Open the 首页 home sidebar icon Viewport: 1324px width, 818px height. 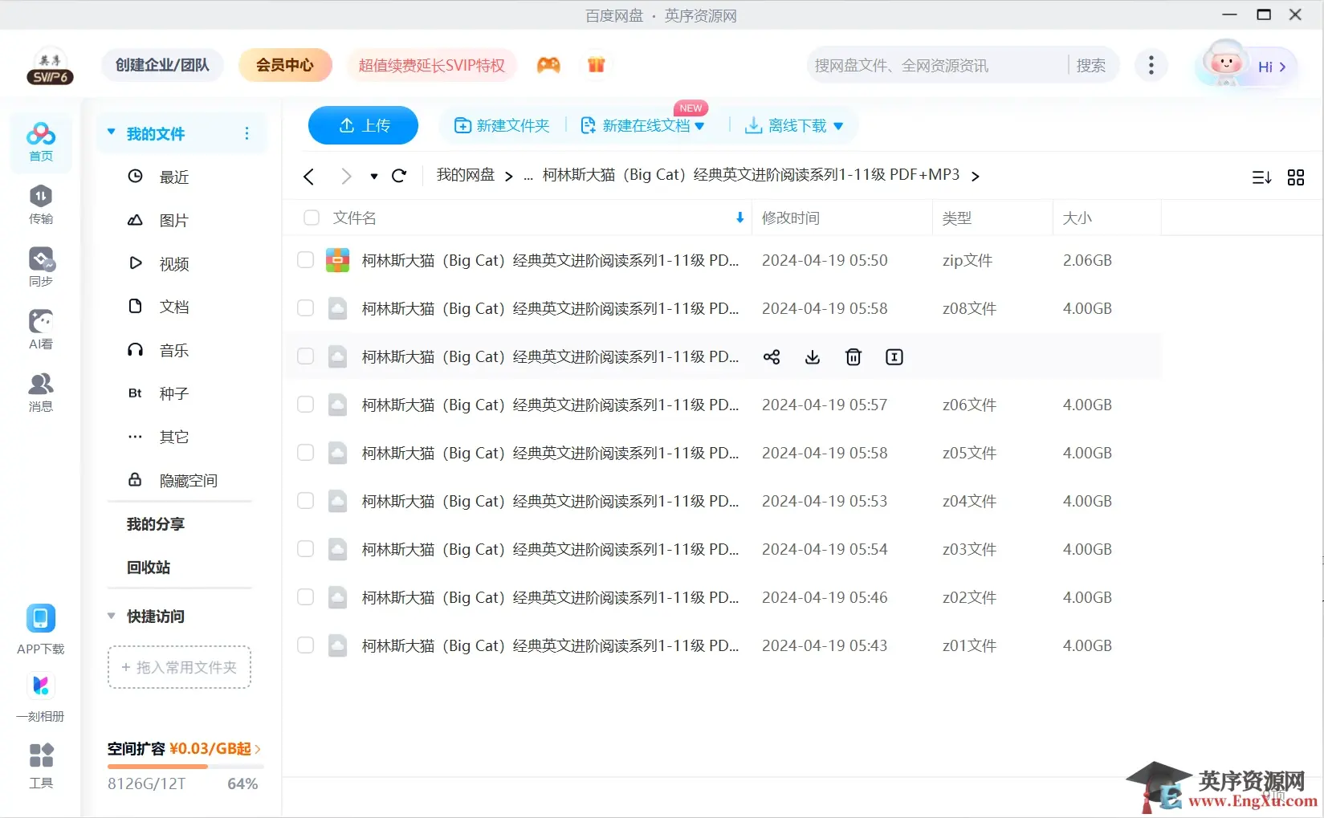41,143
